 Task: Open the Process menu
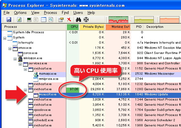pos(50,13)
